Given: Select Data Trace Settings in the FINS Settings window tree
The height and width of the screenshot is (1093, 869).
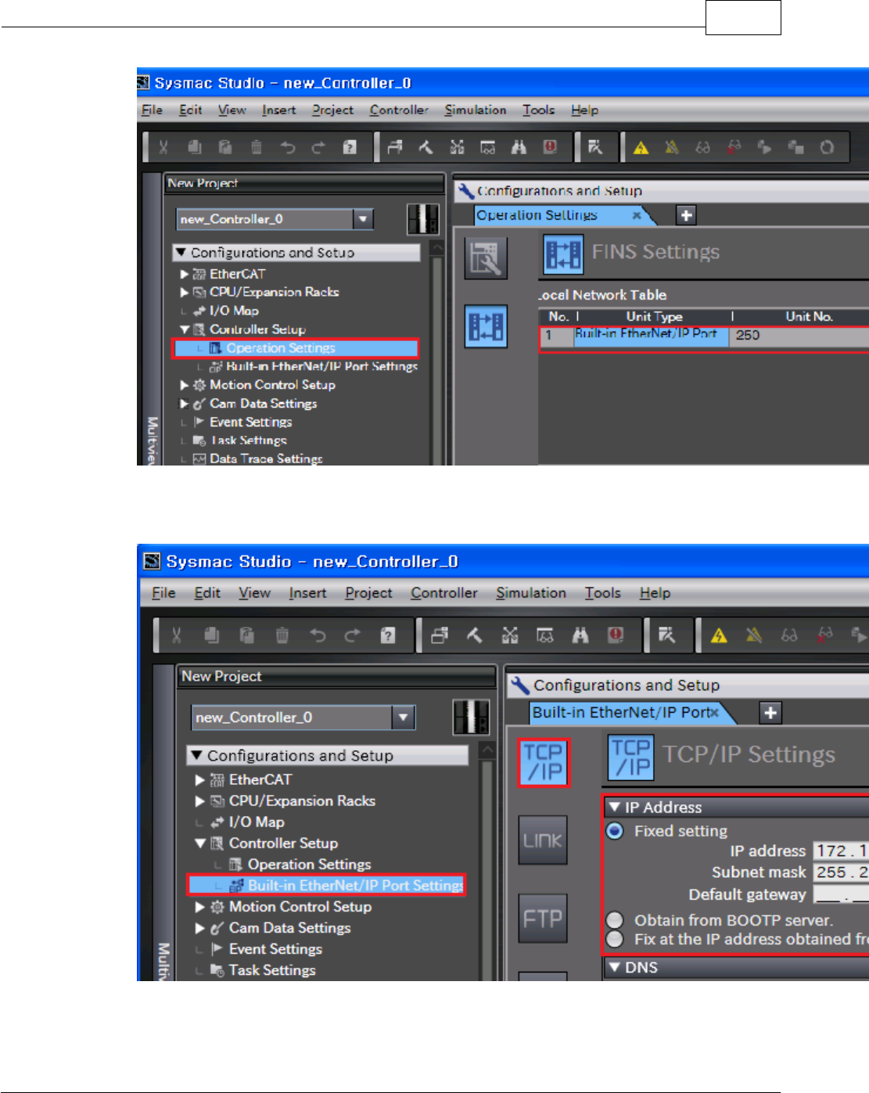Looking at the screenshot, I should pyautogui.click(x=265, y=458).
